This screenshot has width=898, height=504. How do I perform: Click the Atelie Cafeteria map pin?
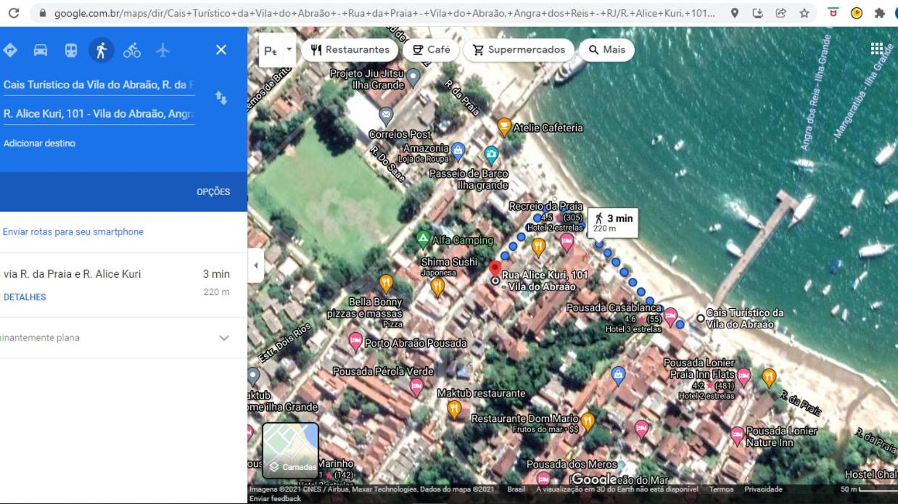[x=504, y=127]
